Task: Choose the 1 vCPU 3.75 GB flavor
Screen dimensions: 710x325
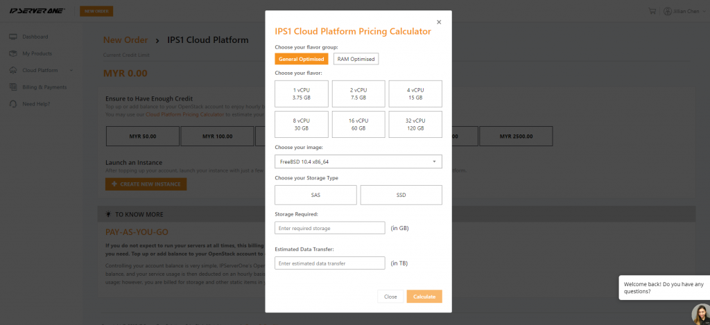Action: click(x=302, y=94)
